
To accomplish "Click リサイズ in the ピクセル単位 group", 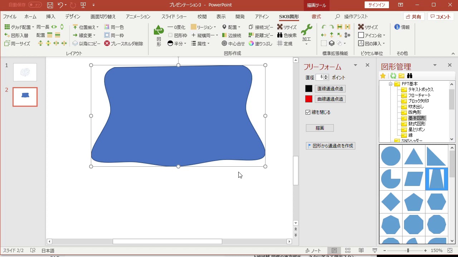I will (368, 27).
